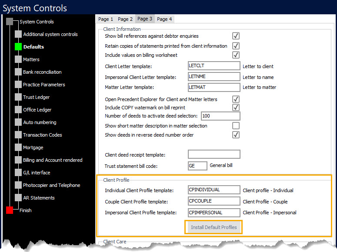This screenshot has height=252, width=337.
Task: Open Auto numbering settings
Action: point(40,122)
